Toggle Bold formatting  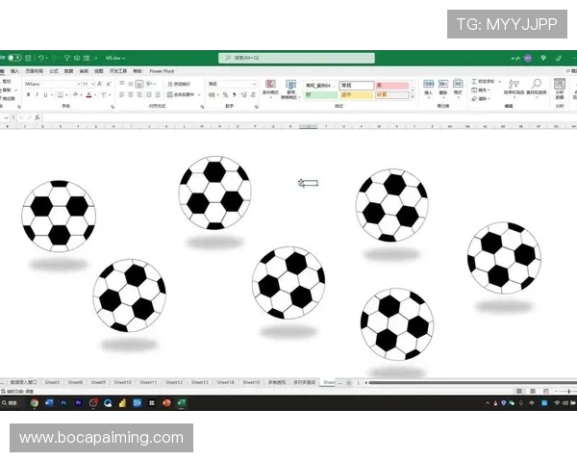(x=28, y=94)
